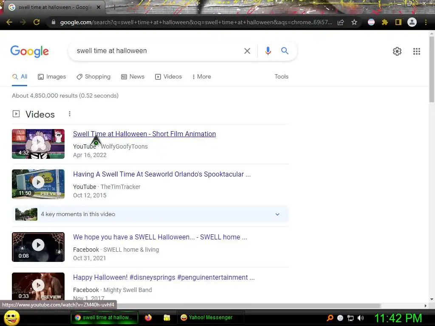Click the address bar URL
This screenshot has width=435, height=326.
click(196, 22)
